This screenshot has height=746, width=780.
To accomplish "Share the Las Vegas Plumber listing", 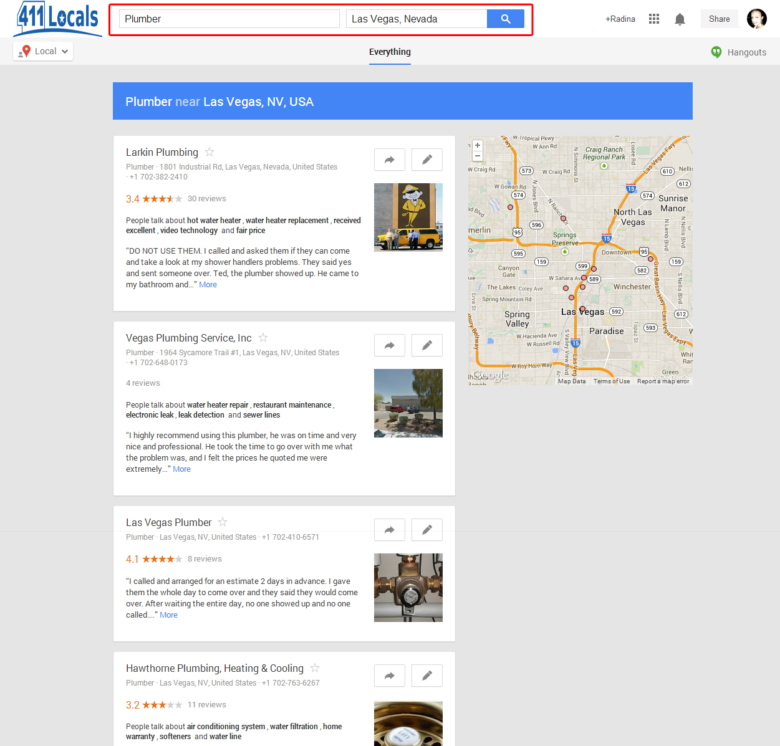I will [390, 530].
